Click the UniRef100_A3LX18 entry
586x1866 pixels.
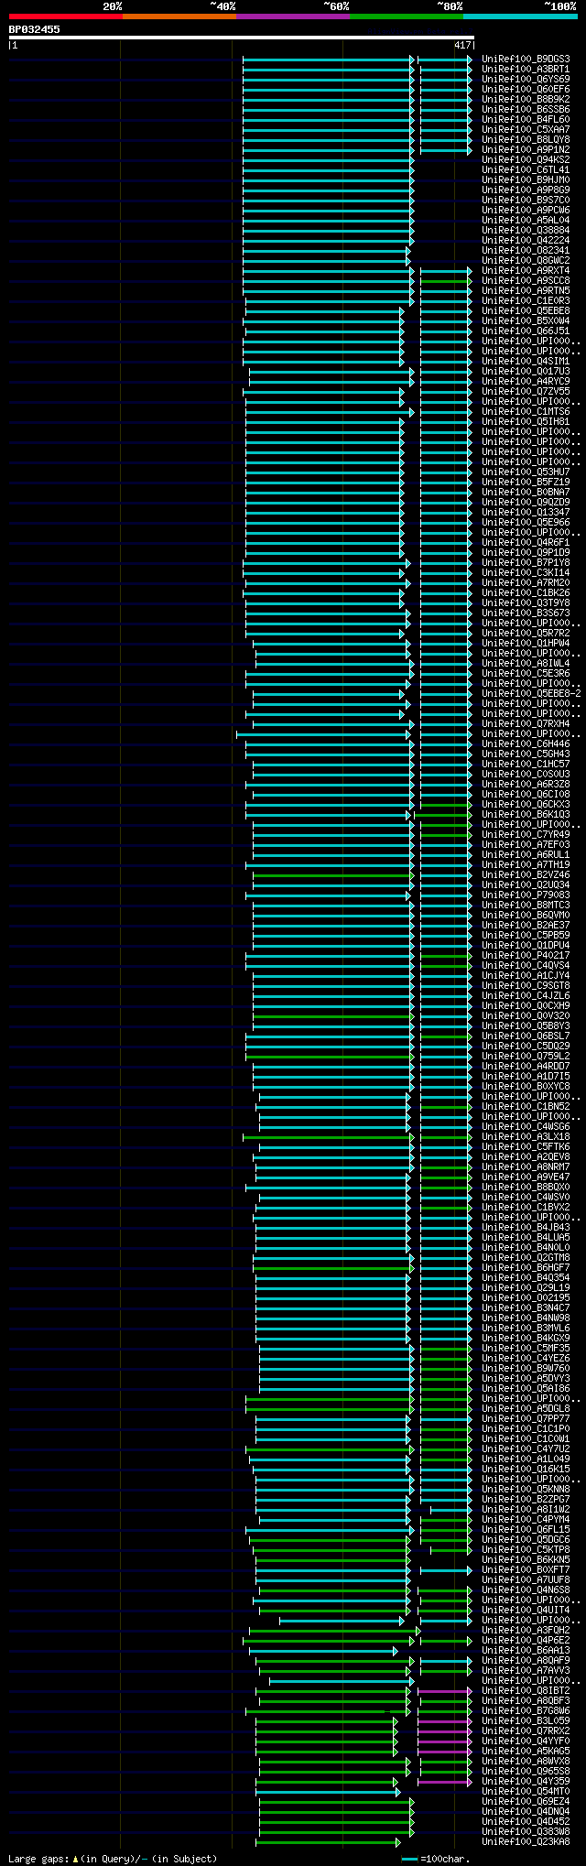click(526, 1136)
